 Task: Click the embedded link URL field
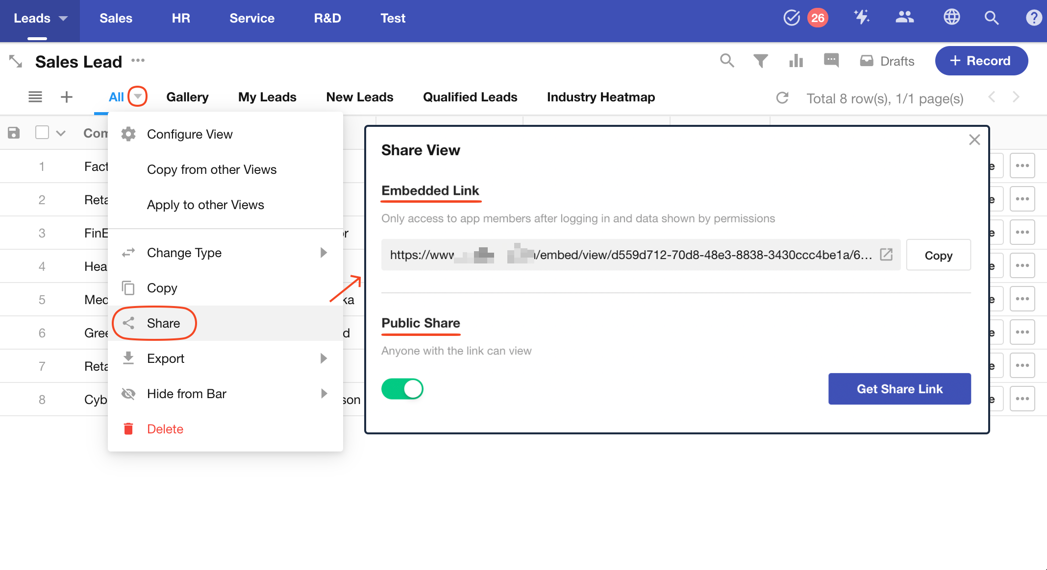tap(632, 255)
